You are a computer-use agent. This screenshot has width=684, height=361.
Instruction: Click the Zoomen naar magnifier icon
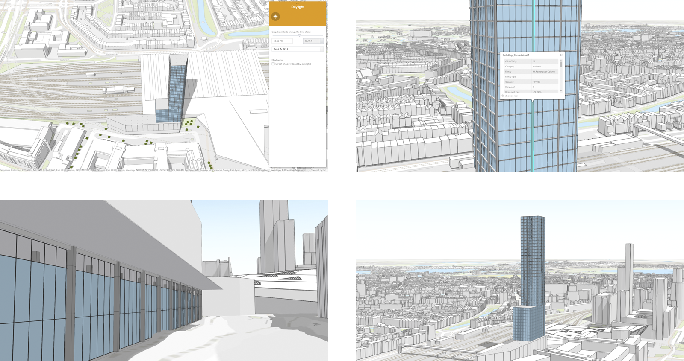pyautogui.click(x=503, y=96)
